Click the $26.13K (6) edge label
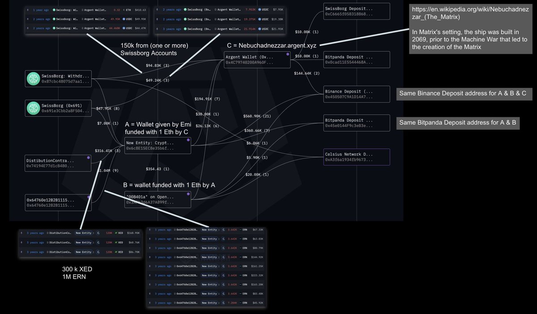This screenshot has width=537, height=314. pyautogui.click(x=207, y=126)
